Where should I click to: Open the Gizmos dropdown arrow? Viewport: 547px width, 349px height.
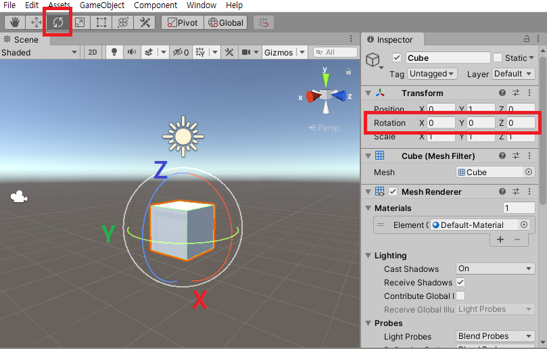[x=302, y=52]
